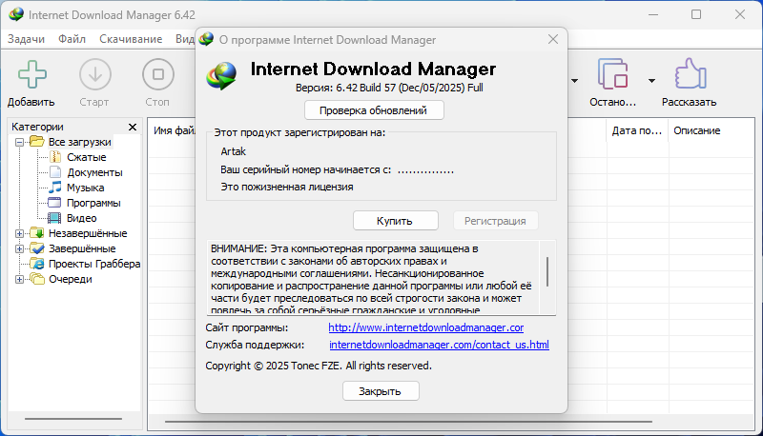
Task: Click Незавершённые folder icon
Action: coord(37,233)
